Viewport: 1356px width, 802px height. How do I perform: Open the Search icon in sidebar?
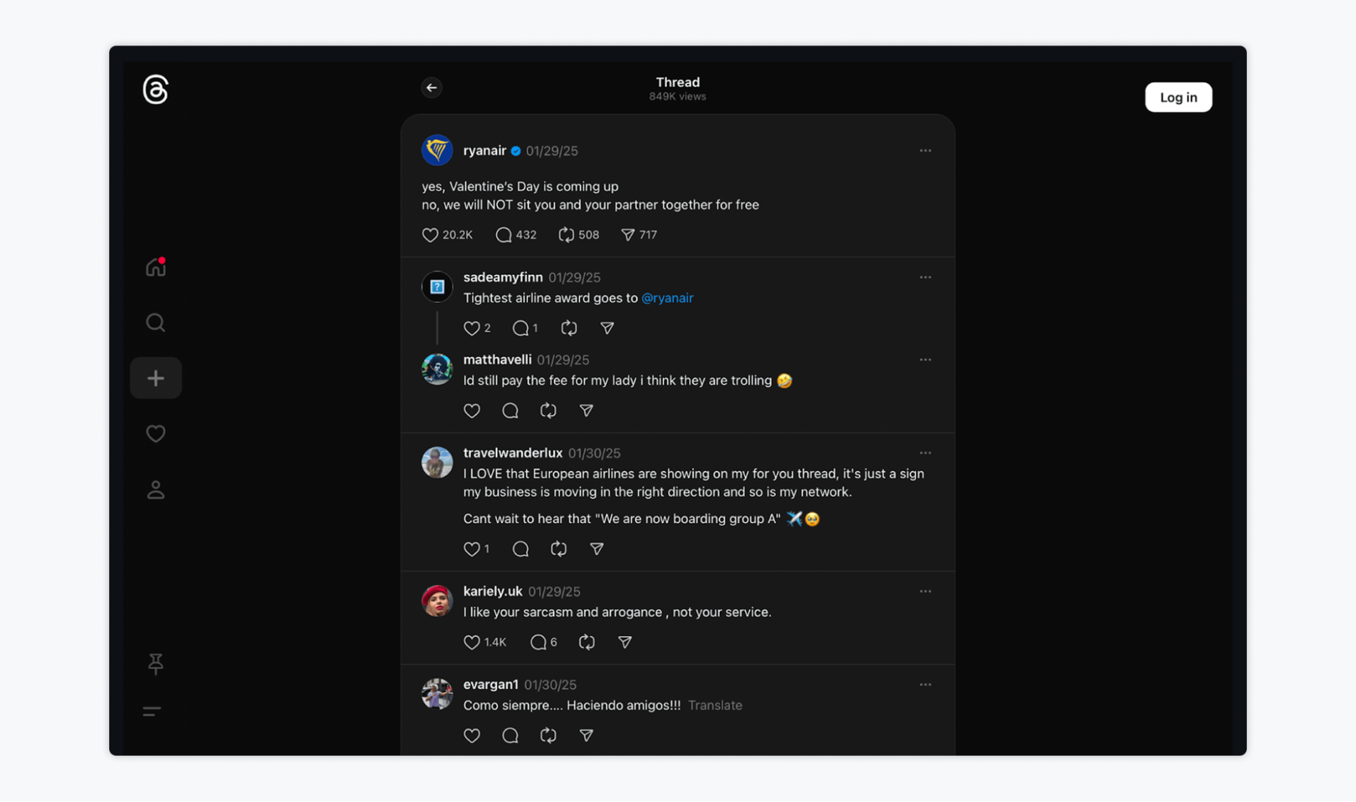155,322
